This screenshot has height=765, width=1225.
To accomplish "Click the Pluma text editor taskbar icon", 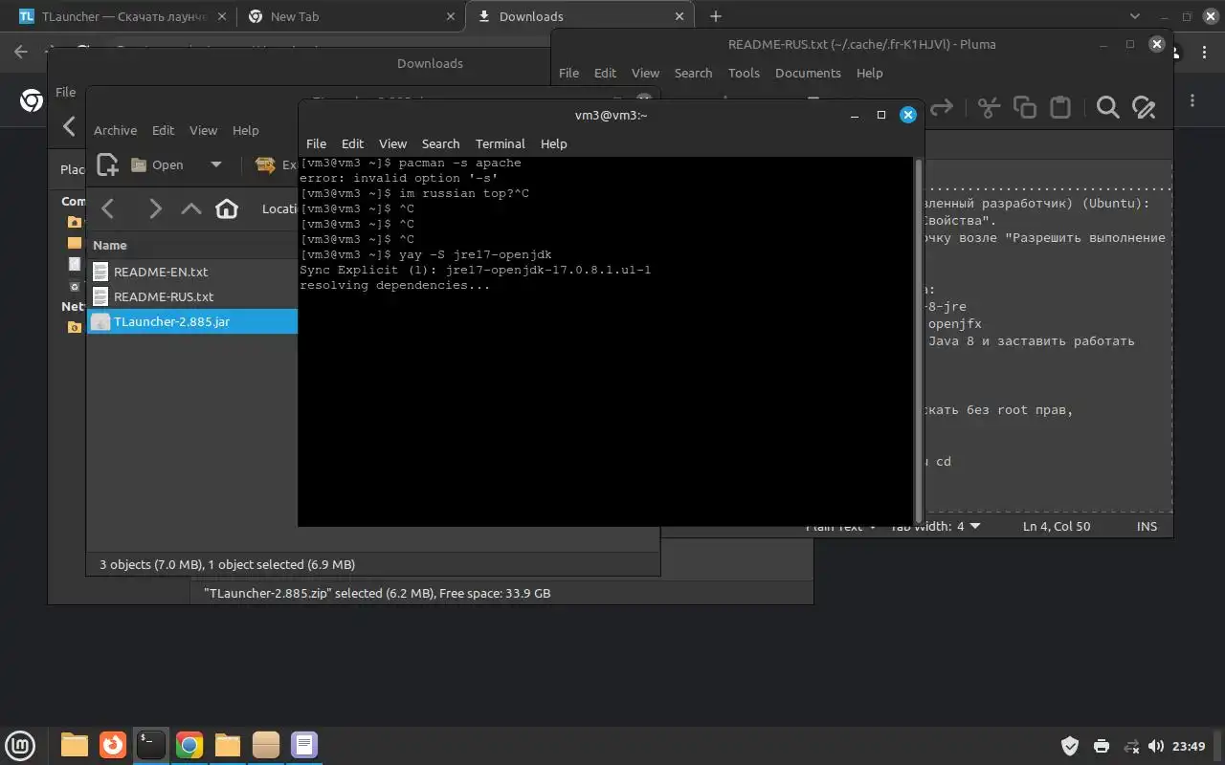I will tap(304, 744).
